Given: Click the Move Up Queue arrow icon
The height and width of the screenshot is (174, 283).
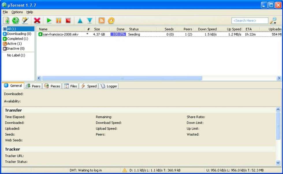Looking at the screenshot, I should click(x=80, y=20).
